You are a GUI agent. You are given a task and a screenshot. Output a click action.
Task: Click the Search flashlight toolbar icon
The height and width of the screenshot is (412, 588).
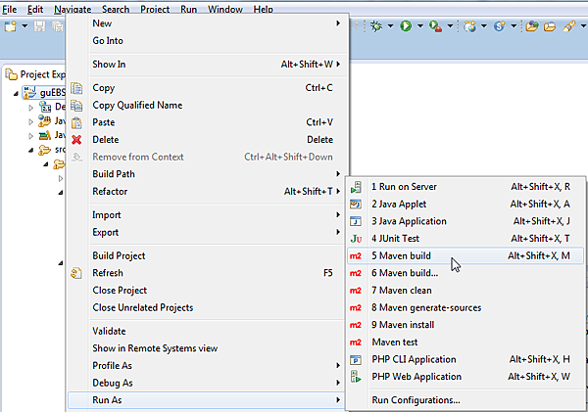[568, 25]
